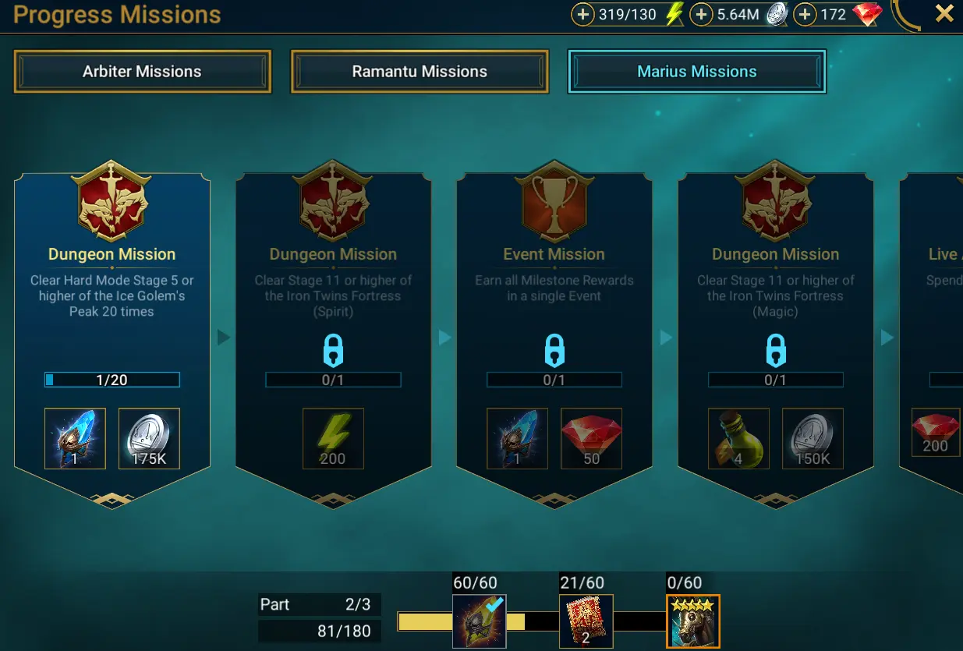Image resolution: width=963 pixels, height=651 pixels.
Task: Click the 50 gems reward icon
Action: click(591, 438)
